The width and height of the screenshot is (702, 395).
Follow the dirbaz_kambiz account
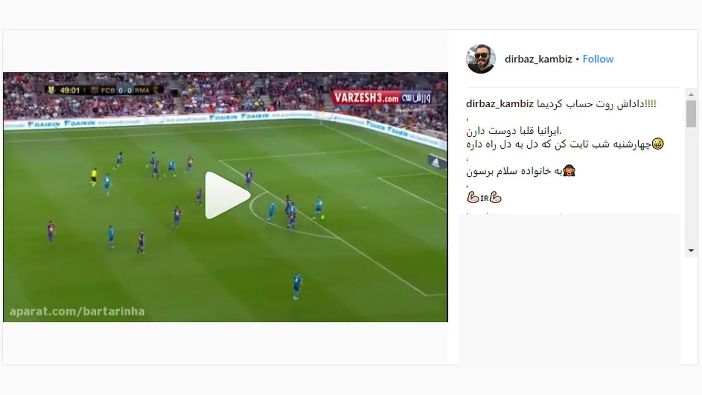pos(598,59)
